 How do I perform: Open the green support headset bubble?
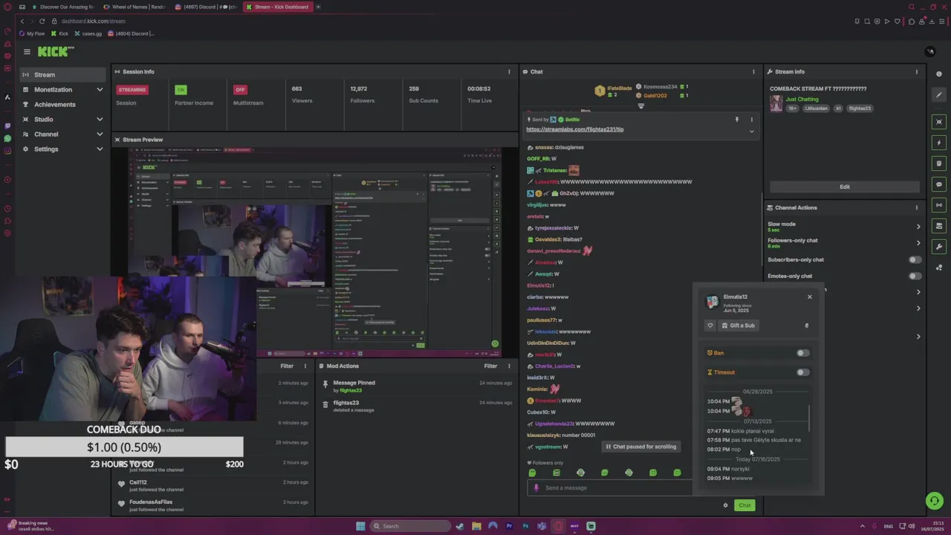[935, 501]
